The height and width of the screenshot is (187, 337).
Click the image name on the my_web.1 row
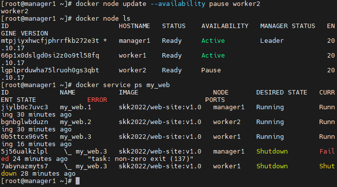(x=160, y=107)
